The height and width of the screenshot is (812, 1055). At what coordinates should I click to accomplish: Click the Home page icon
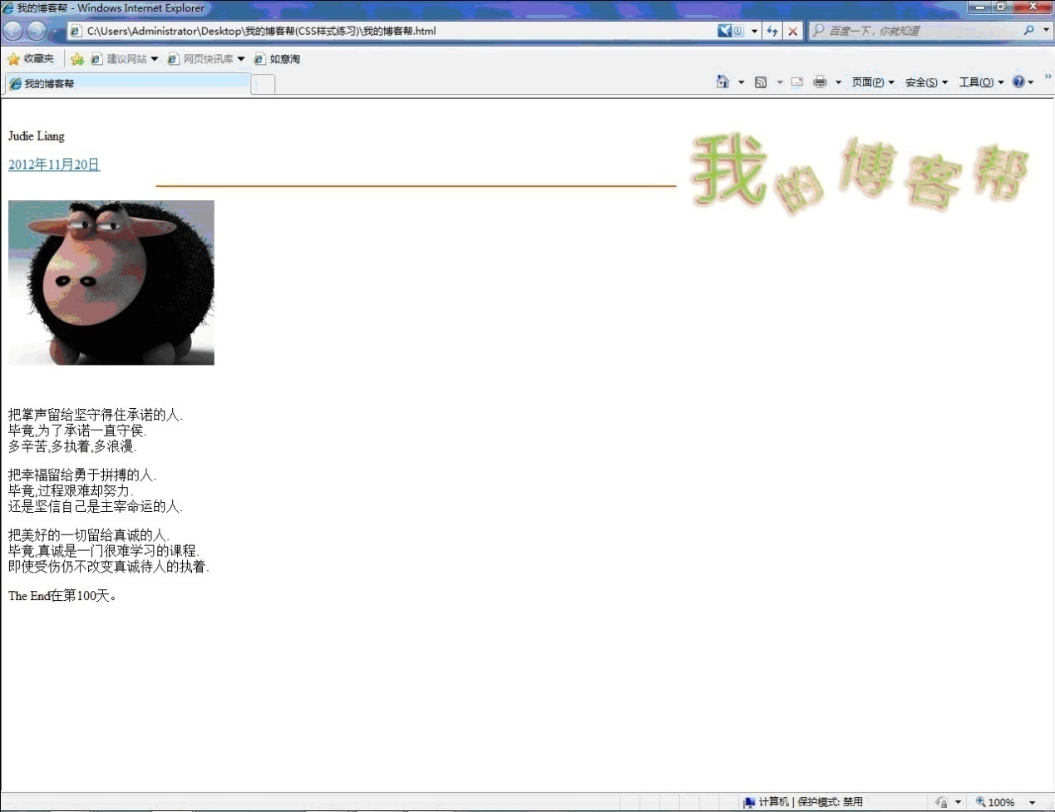[722, 81]
